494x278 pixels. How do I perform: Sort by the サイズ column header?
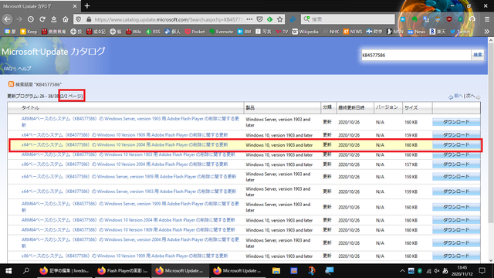point(411,108)
